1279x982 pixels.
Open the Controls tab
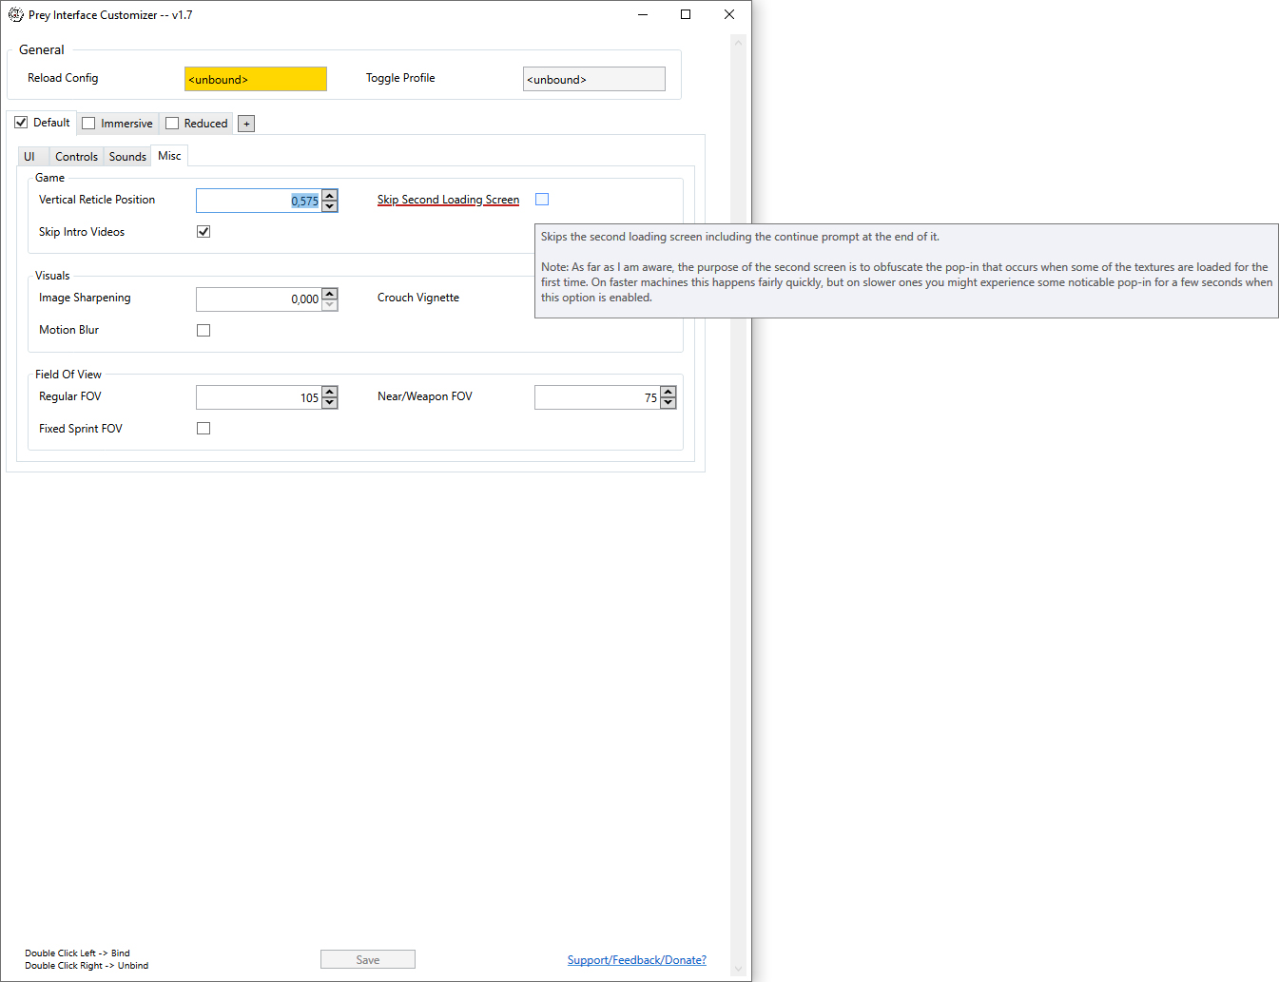(x=76, y=157)
